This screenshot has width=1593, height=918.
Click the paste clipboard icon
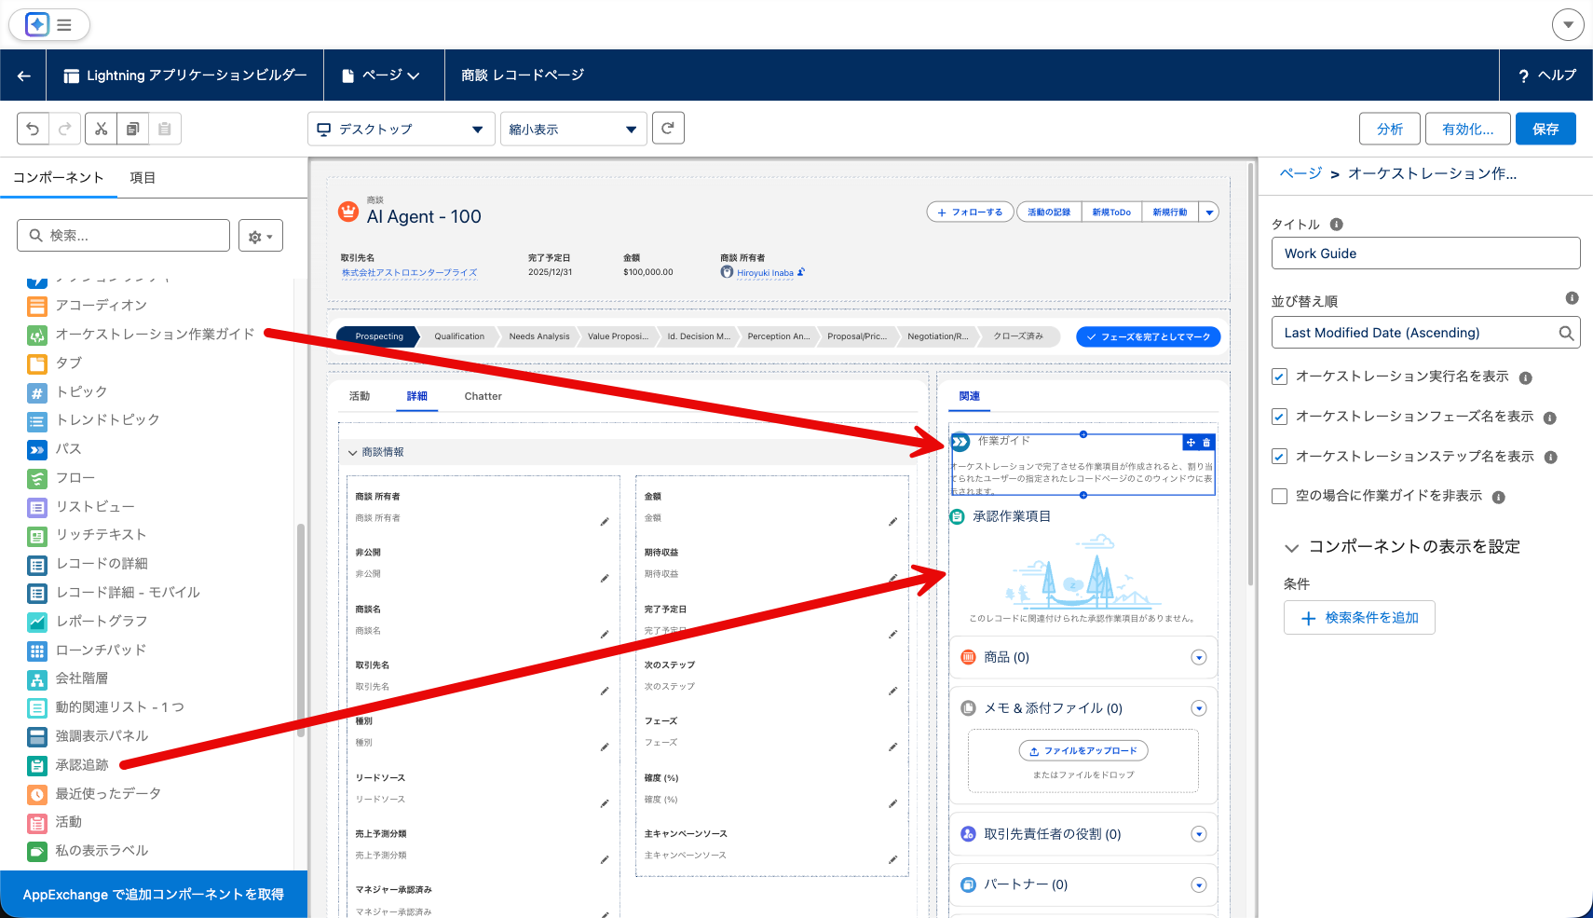click(x=165, y=129)
